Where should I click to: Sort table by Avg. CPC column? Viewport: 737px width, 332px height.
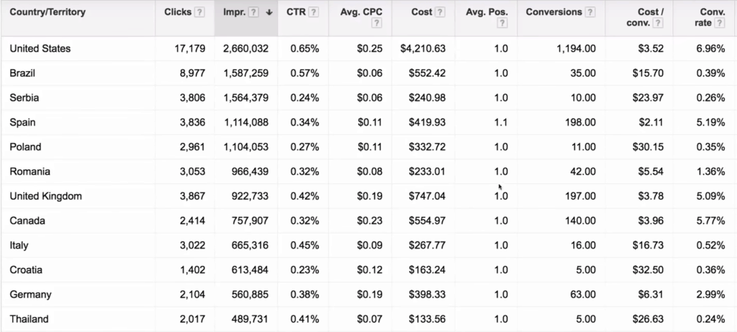(x=361, y=12)
